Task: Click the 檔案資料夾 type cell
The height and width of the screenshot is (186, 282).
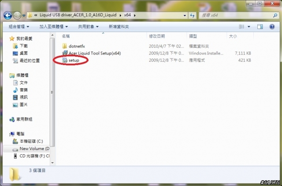Action: pyautogui.click(x=199, y=46)
